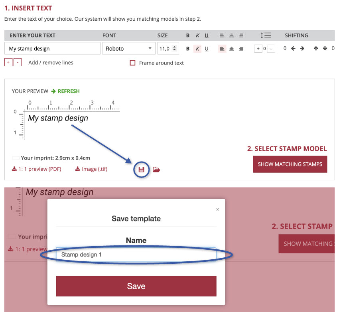Open saved templates folder icon
The image size is (339, 312).
coord(156,170)
